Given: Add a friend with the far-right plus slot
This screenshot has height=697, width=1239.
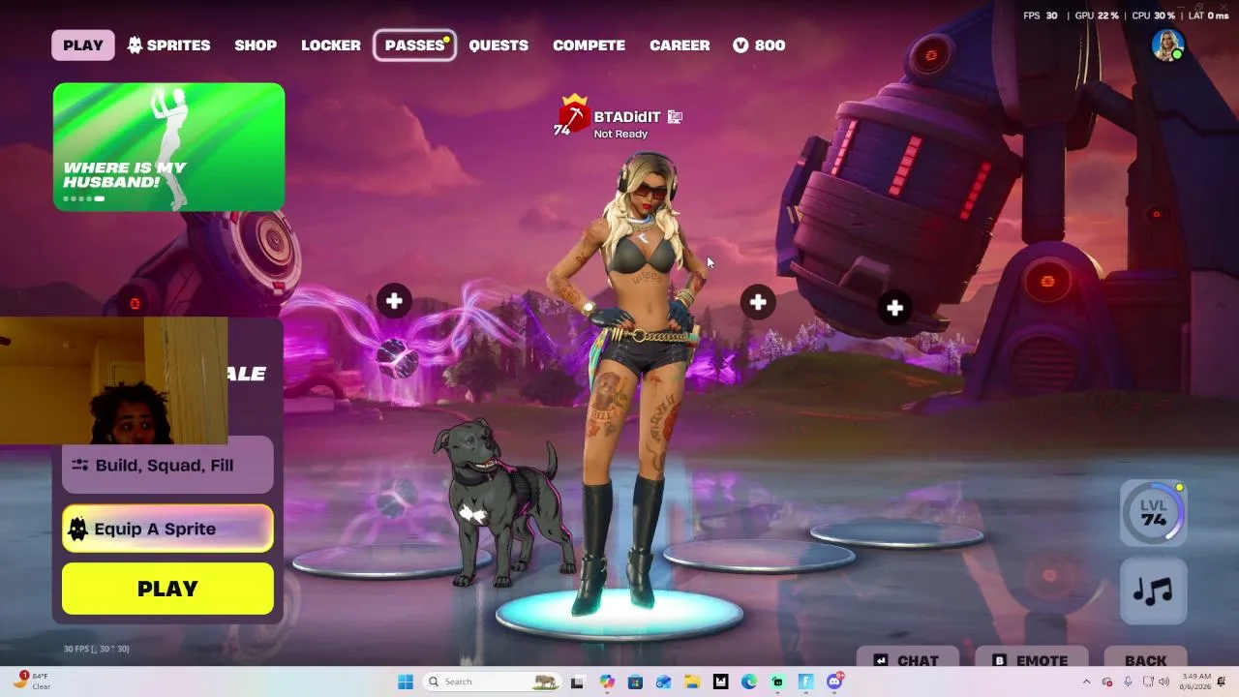Looking at the screenshot, I should (x=894, y=308).
